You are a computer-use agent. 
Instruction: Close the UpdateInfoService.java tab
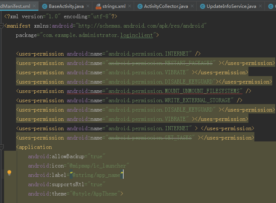pos(260,6)
